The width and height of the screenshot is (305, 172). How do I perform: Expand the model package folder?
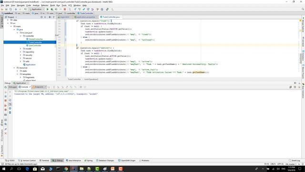(20, 49)
